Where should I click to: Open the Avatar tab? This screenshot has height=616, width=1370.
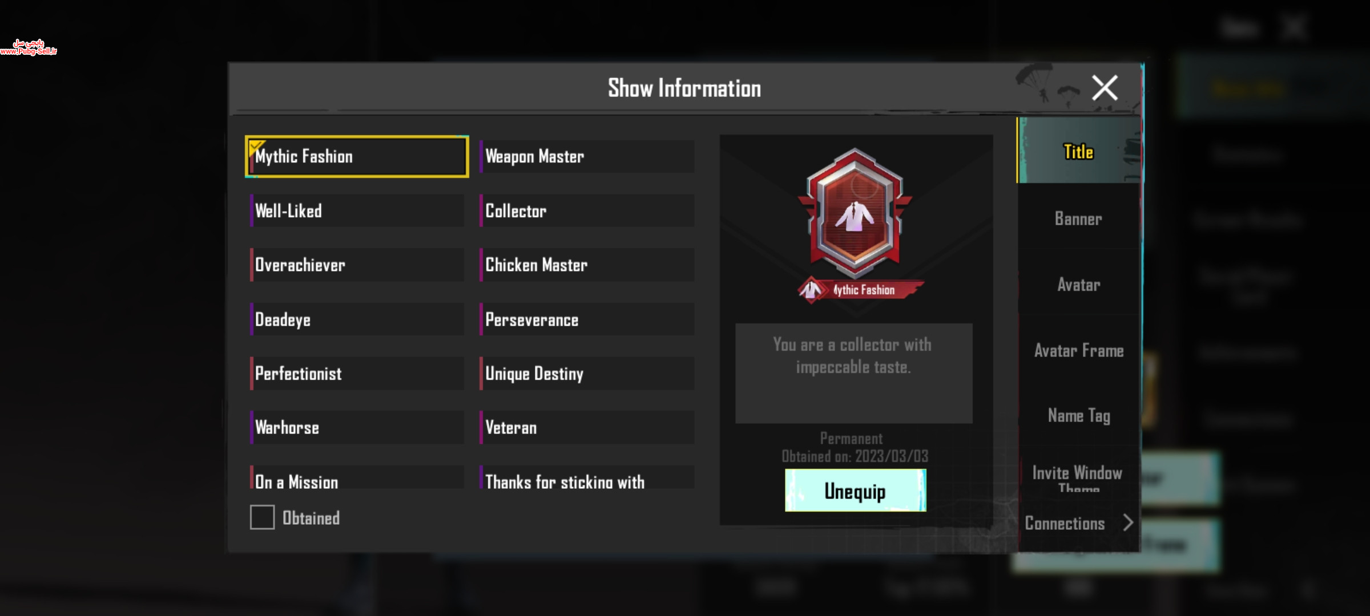coord(1078,284)
